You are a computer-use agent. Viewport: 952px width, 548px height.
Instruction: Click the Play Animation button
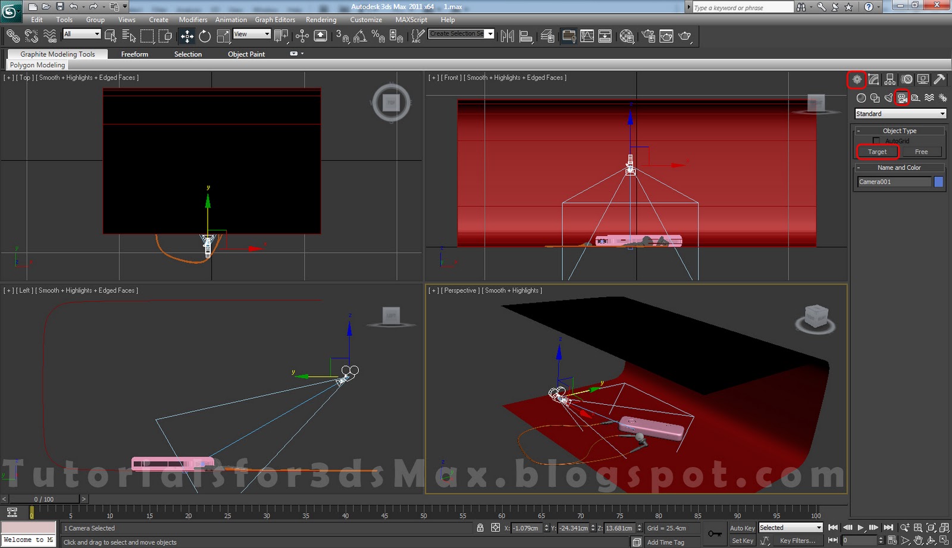[x=860, y=528]
